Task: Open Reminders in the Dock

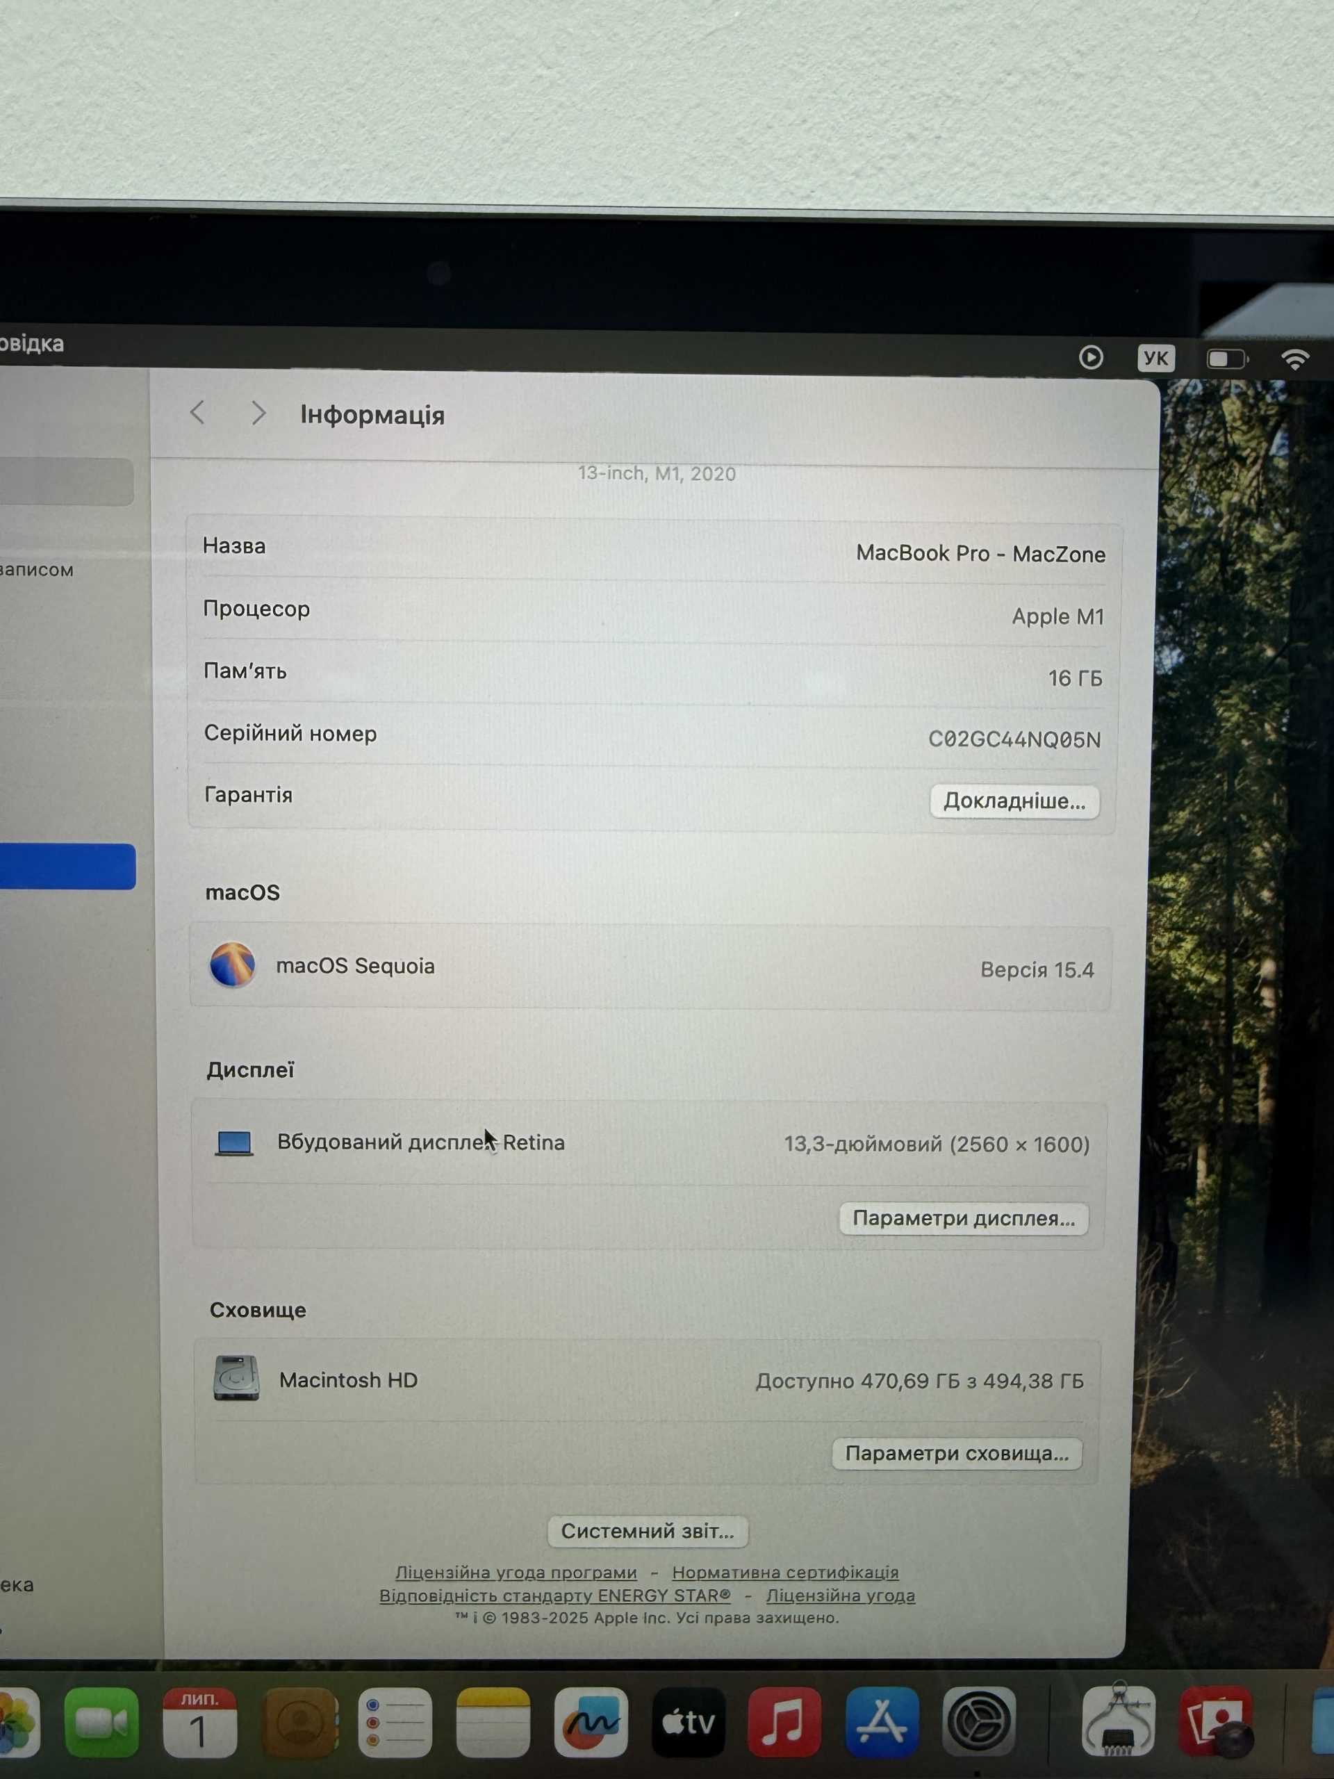Action: [x=395, y=1722]
